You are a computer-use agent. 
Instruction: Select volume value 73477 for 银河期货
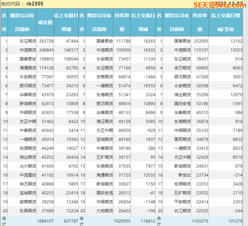coord(48,86)
